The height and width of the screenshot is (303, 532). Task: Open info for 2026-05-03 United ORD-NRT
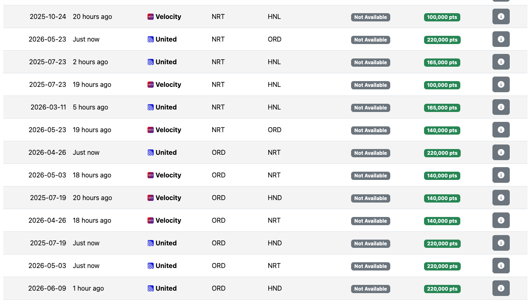tap(501, 266)
